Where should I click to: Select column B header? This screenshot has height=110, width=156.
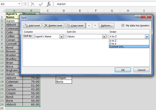pyautogui.click(x=31, y=11)
